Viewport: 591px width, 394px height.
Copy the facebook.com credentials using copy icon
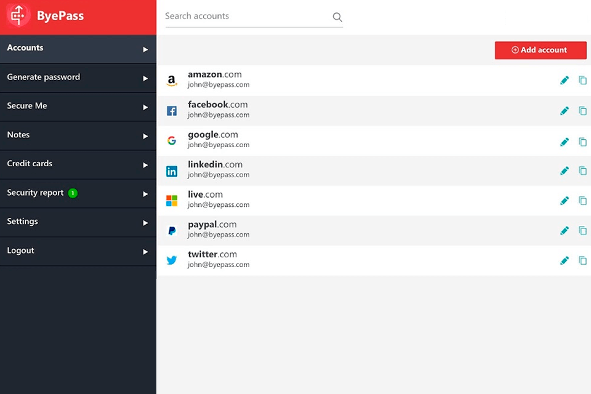coord(582,110)
